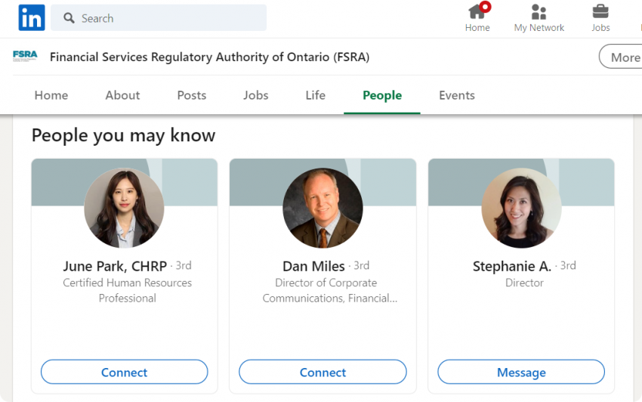Focus the Search input field
Image resolution: width=642 pixels, height=402 pixels.
tap(159, 17)
